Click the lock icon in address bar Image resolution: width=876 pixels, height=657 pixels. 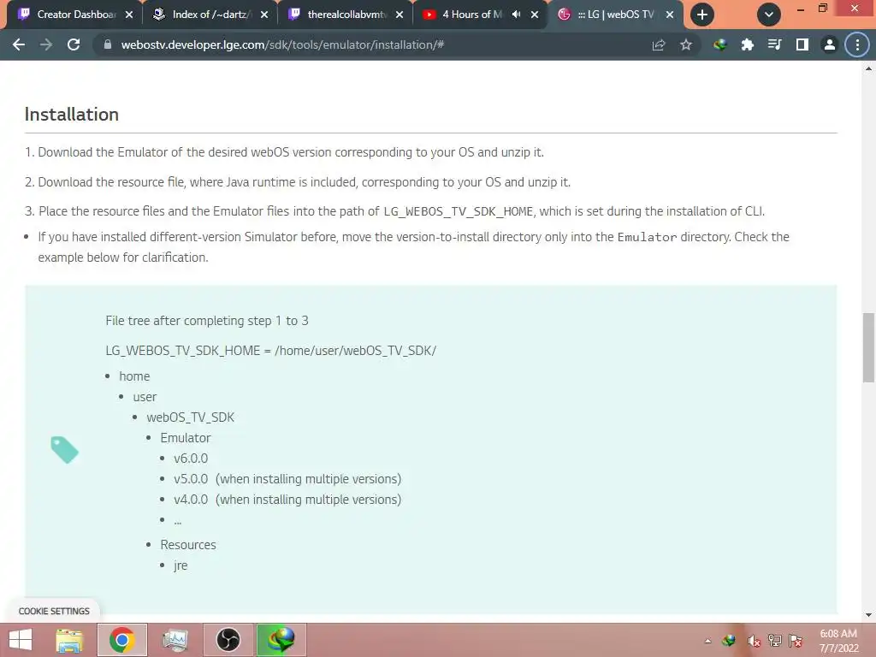pos(107,44)
